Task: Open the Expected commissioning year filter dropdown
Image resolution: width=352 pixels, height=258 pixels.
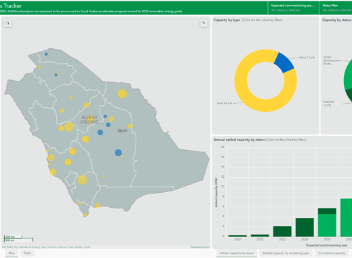Action: (294, 7)
